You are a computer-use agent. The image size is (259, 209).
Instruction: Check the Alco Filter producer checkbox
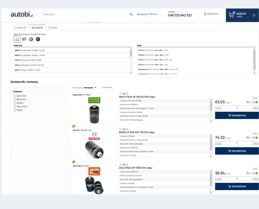pyautogui.click(x=15, y=96)
